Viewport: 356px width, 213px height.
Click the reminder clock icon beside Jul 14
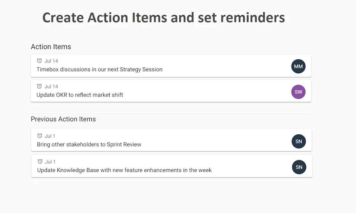tap(40, 60)
